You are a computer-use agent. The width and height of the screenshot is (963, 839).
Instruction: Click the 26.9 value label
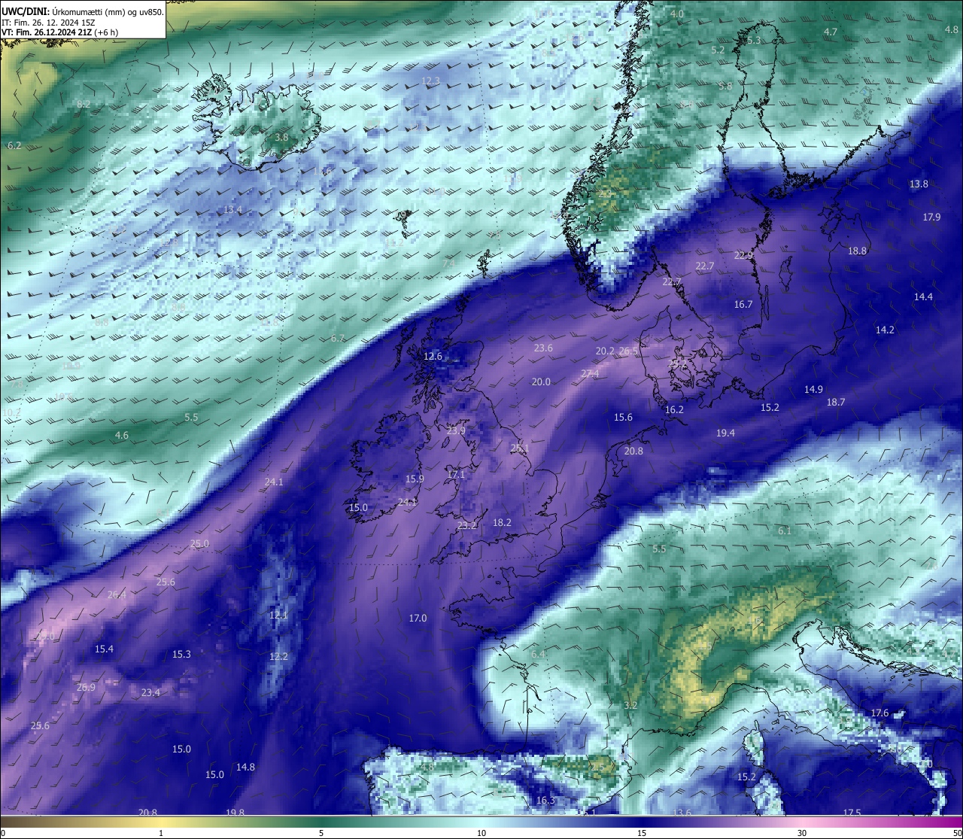pos(86,688)
